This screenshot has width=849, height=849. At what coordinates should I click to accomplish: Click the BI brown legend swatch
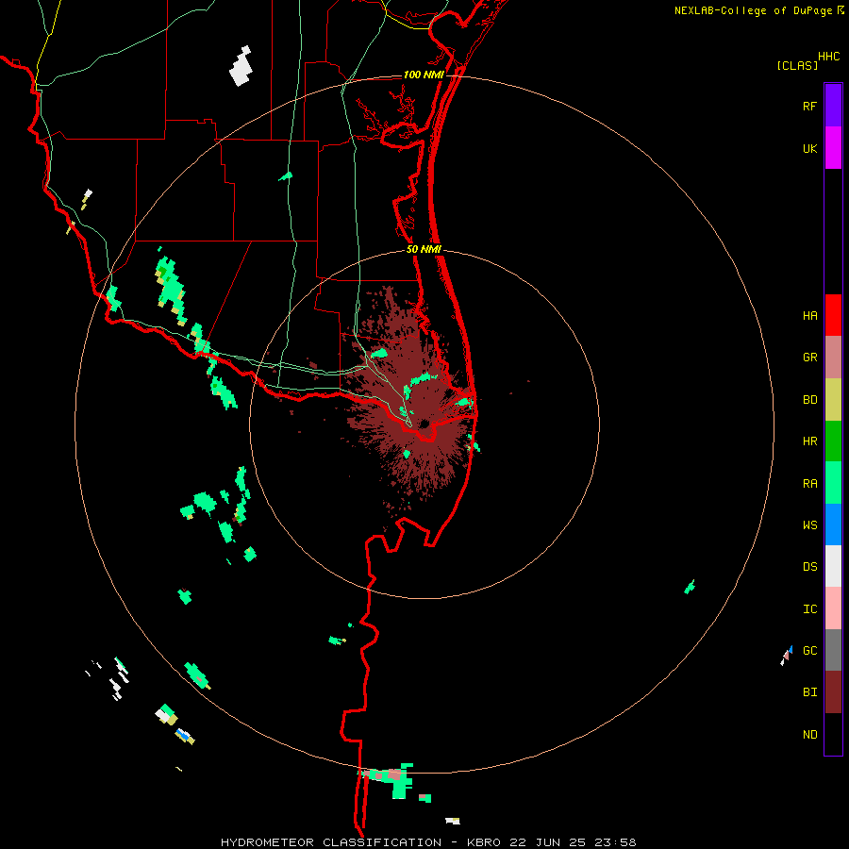[833, 692]
